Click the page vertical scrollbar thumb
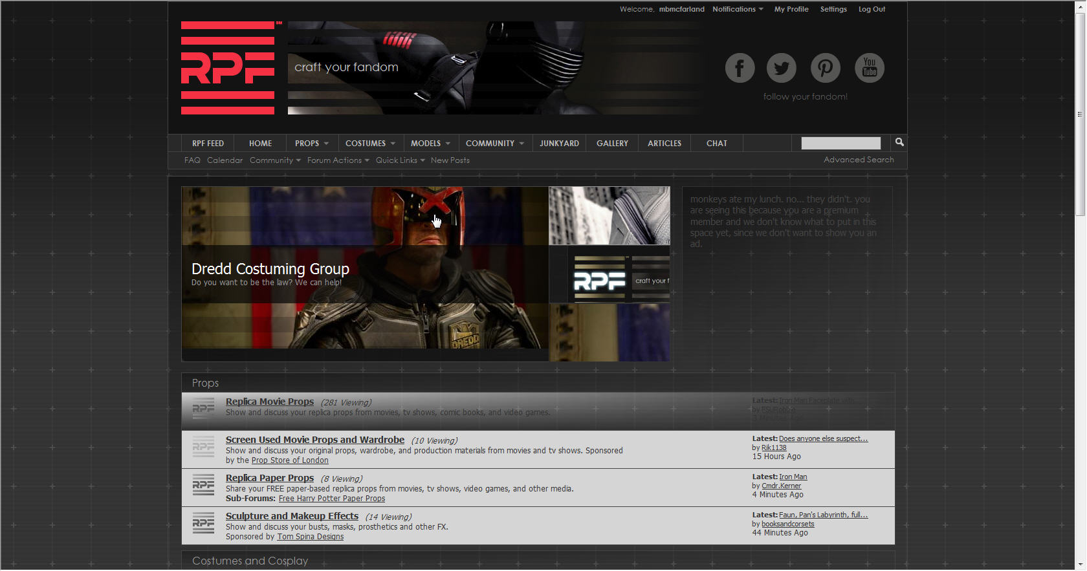The height and width of the screenshot is (571, 1087). click(1079, 114)
